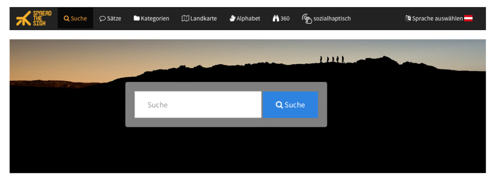Open the sozialhaptisch section
488x176 pixels.
click(326, 19)
